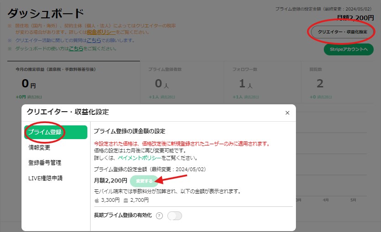Toggle 長期プライム登録の有効化 switch

(175, 216)
